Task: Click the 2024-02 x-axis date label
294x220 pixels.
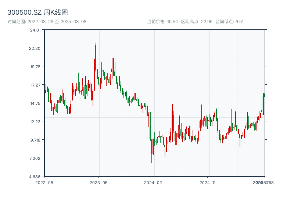Action: click(x=153, y=182)
